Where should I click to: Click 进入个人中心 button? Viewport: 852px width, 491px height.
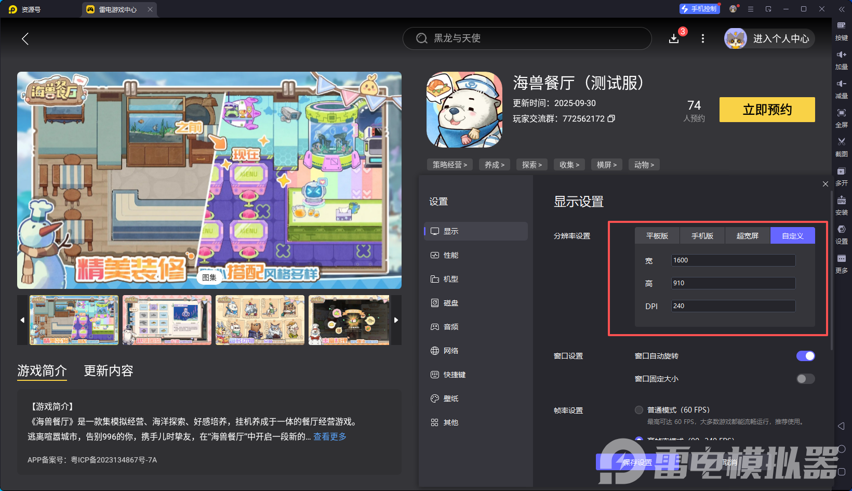(770, 38)
